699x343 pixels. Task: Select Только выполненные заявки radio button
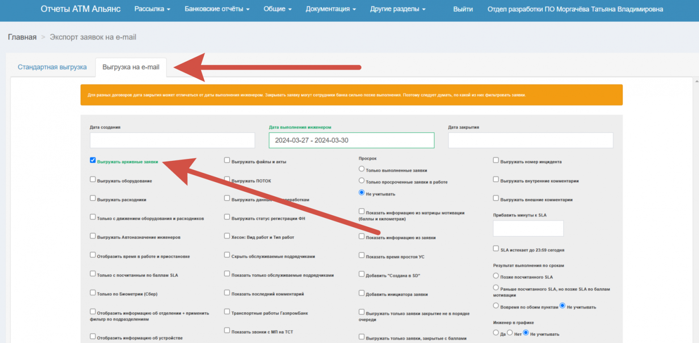(x=362, y=169)
